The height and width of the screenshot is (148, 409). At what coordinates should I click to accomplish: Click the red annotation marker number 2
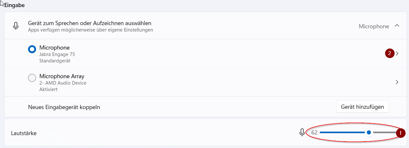point(390,53)
